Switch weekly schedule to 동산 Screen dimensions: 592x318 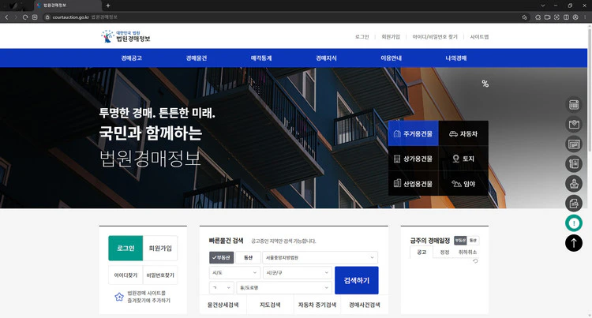pyautogui.click(x=473, y=240)
